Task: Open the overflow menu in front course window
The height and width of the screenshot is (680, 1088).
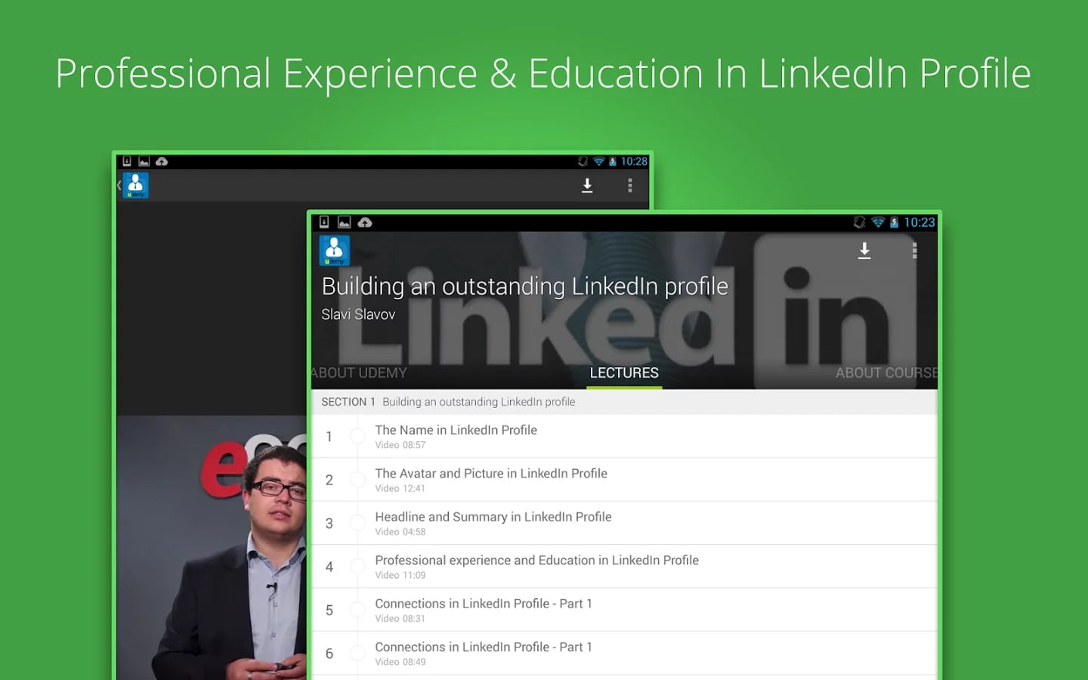Action: point(914,251)
